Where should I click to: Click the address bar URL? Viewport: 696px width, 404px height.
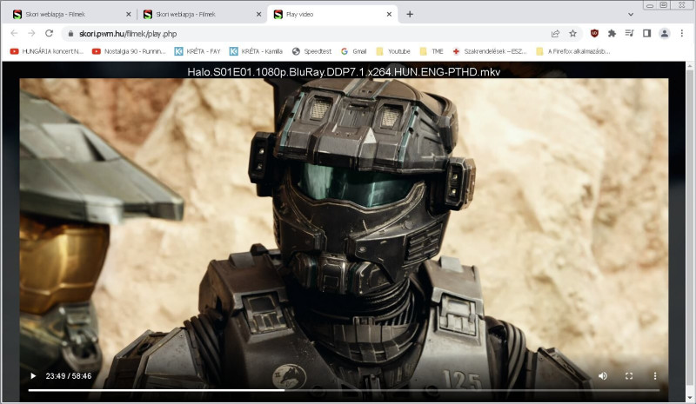pos(128,34)
